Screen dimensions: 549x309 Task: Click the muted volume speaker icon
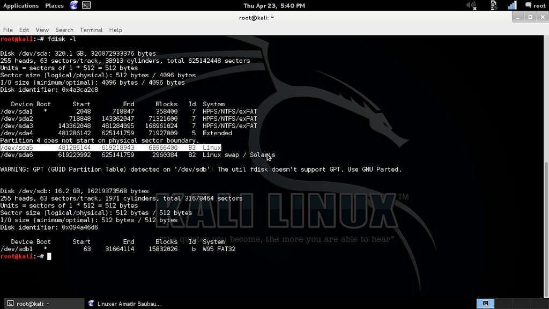pyautogui.click(x=472, y=5)
